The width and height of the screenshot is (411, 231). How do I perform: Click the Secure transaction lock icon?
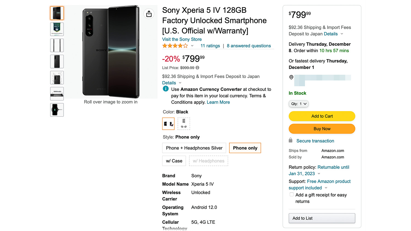[x=291, y=140]
